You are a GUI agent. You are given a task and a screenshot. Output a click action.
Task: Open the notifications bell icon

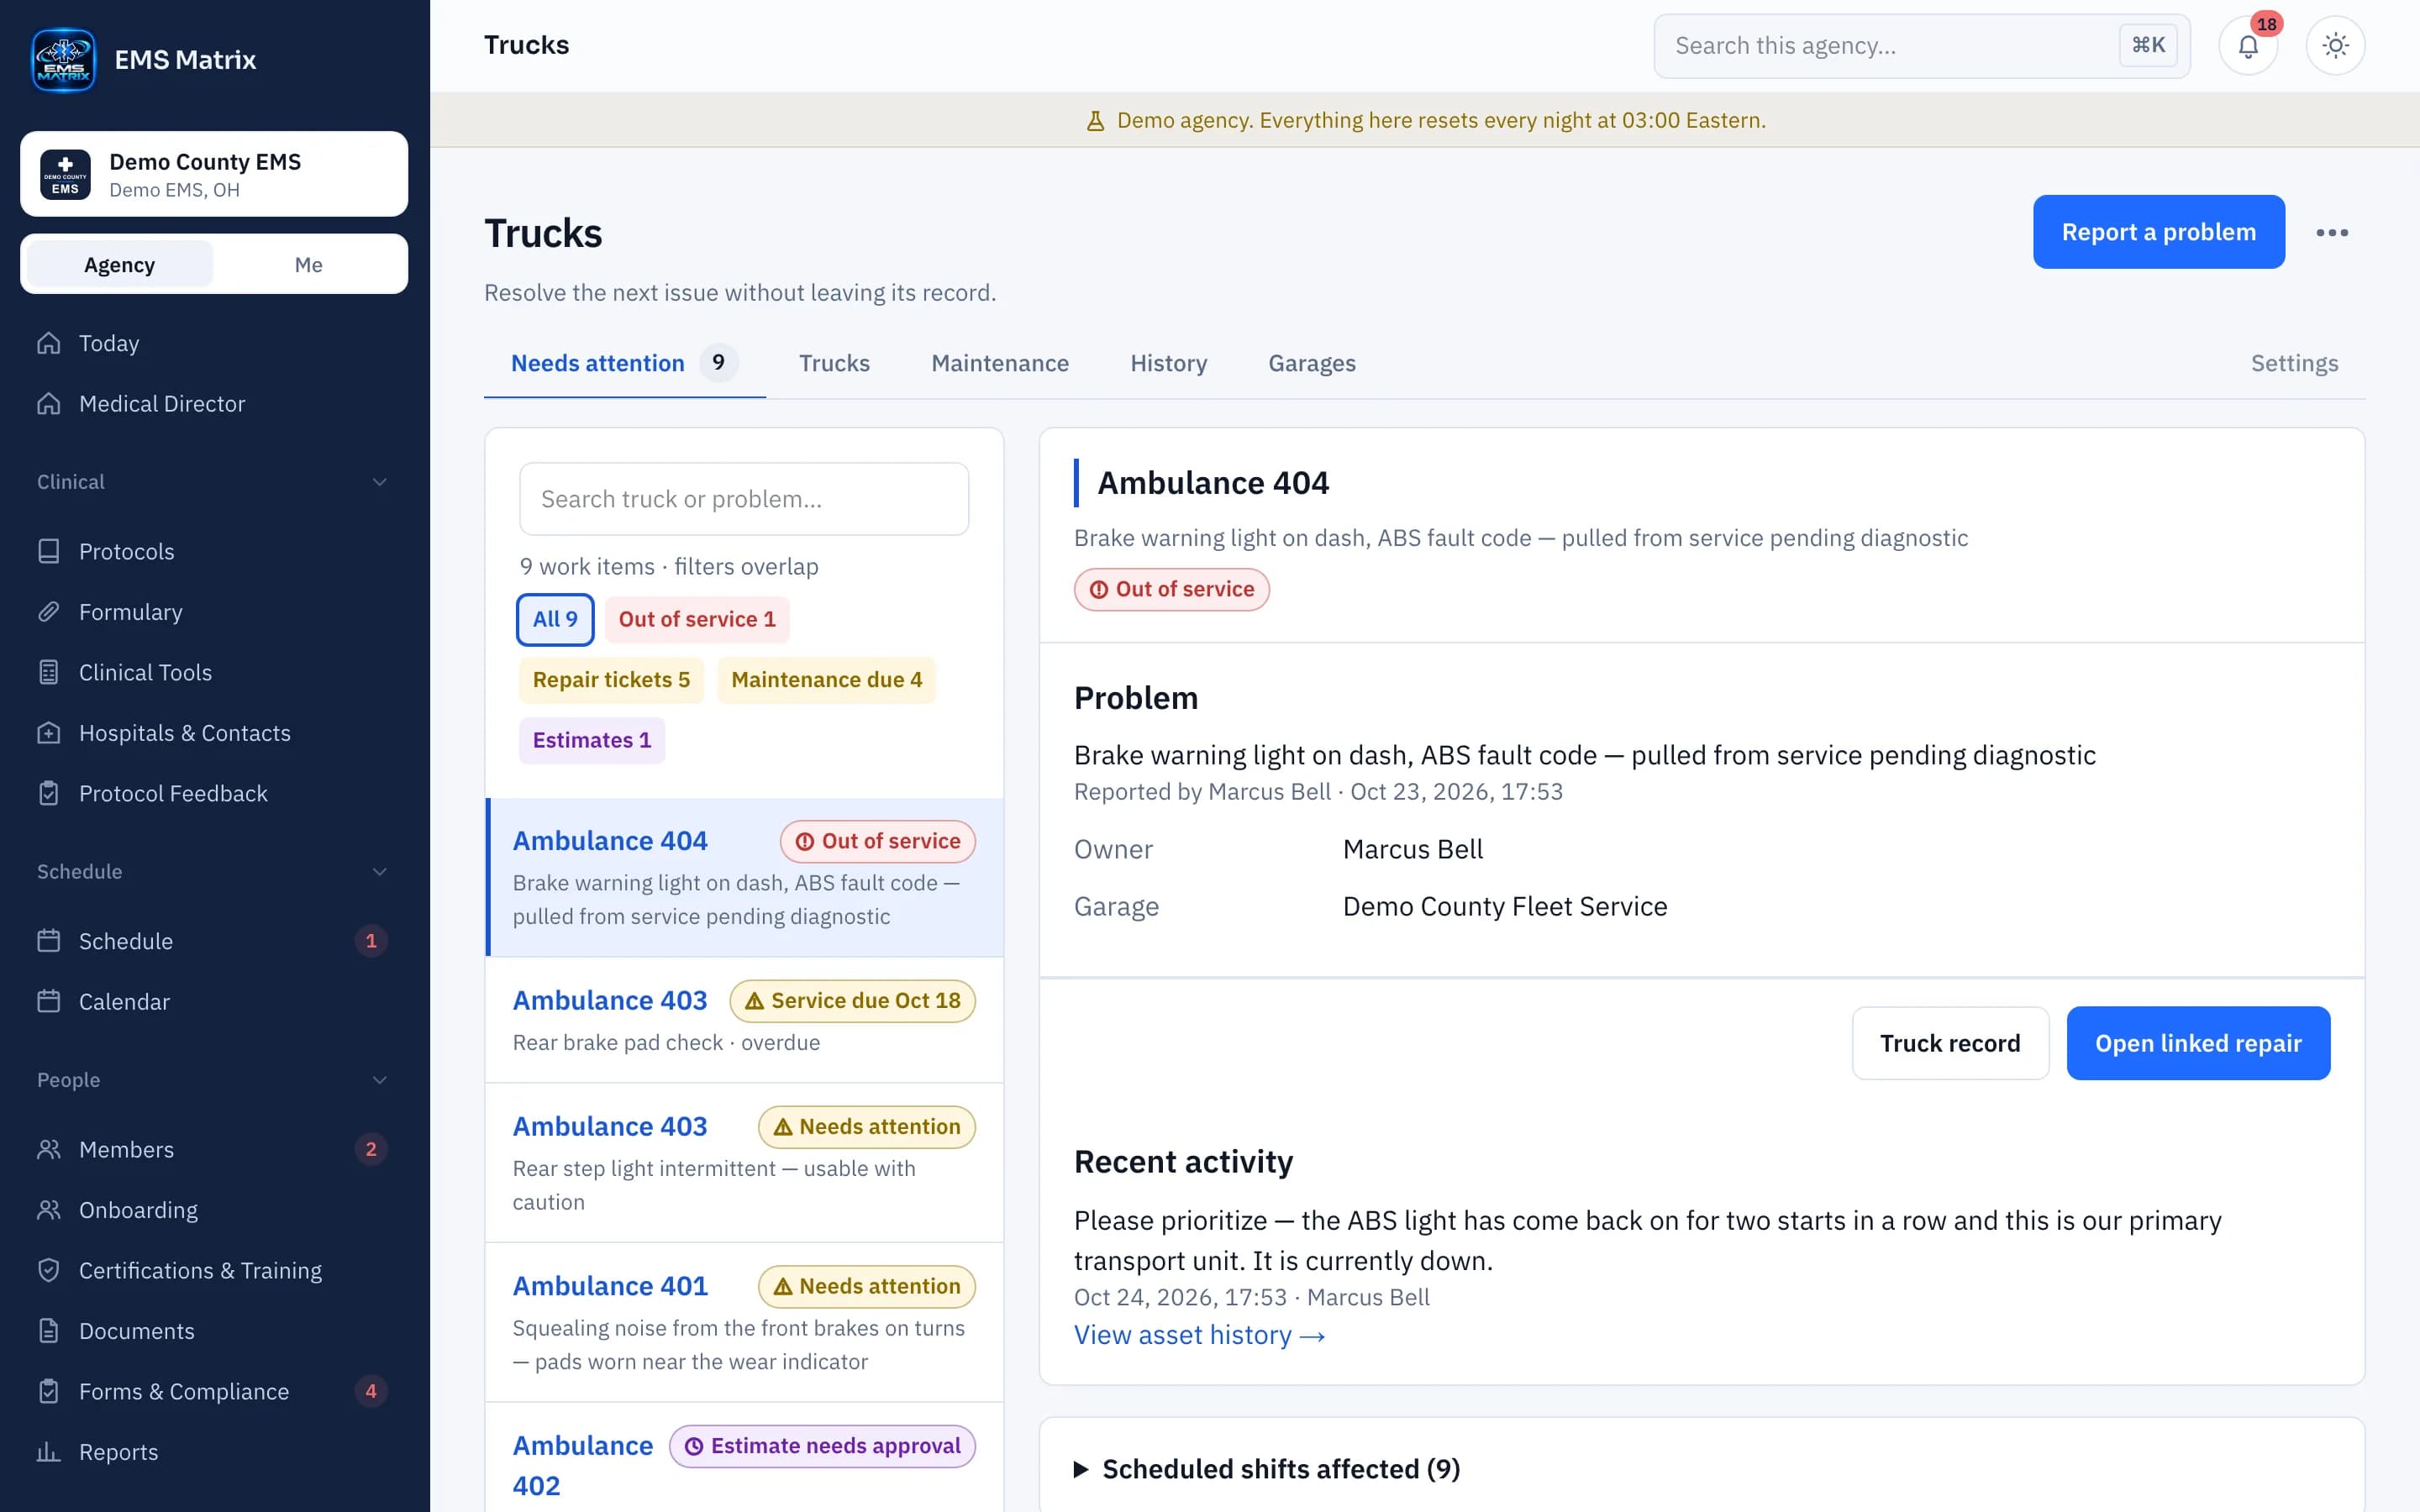tap(2248, 46)
